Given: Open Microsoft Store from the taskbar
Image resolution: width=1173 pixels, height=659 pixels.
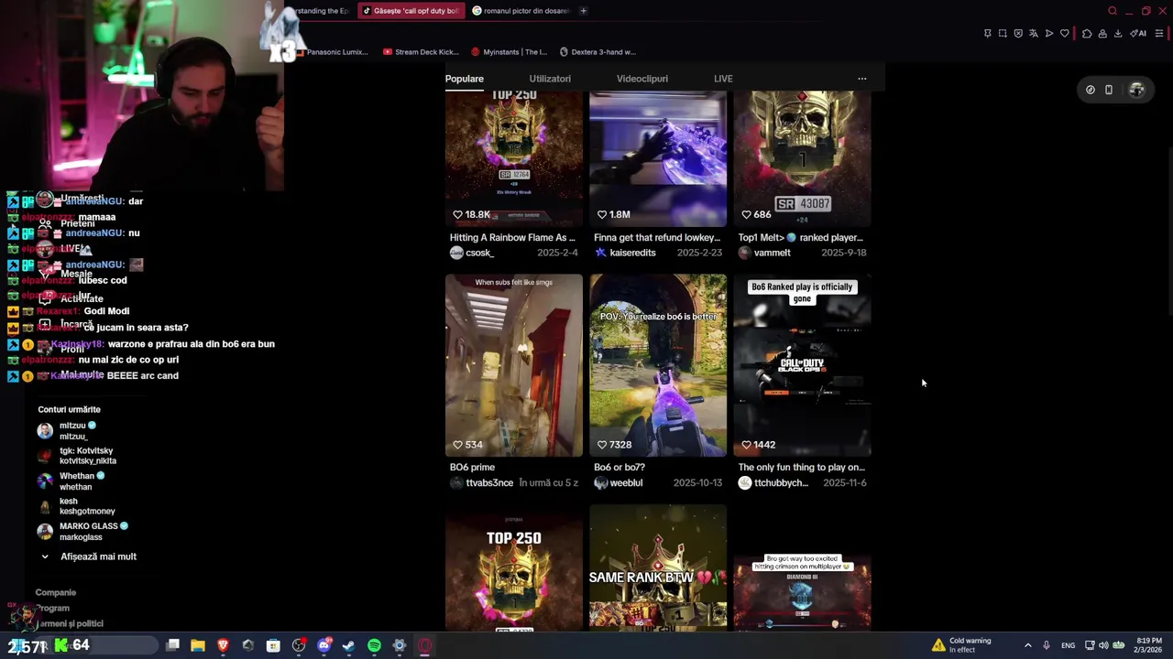Looking at the screenshot, I should (273, 645).
